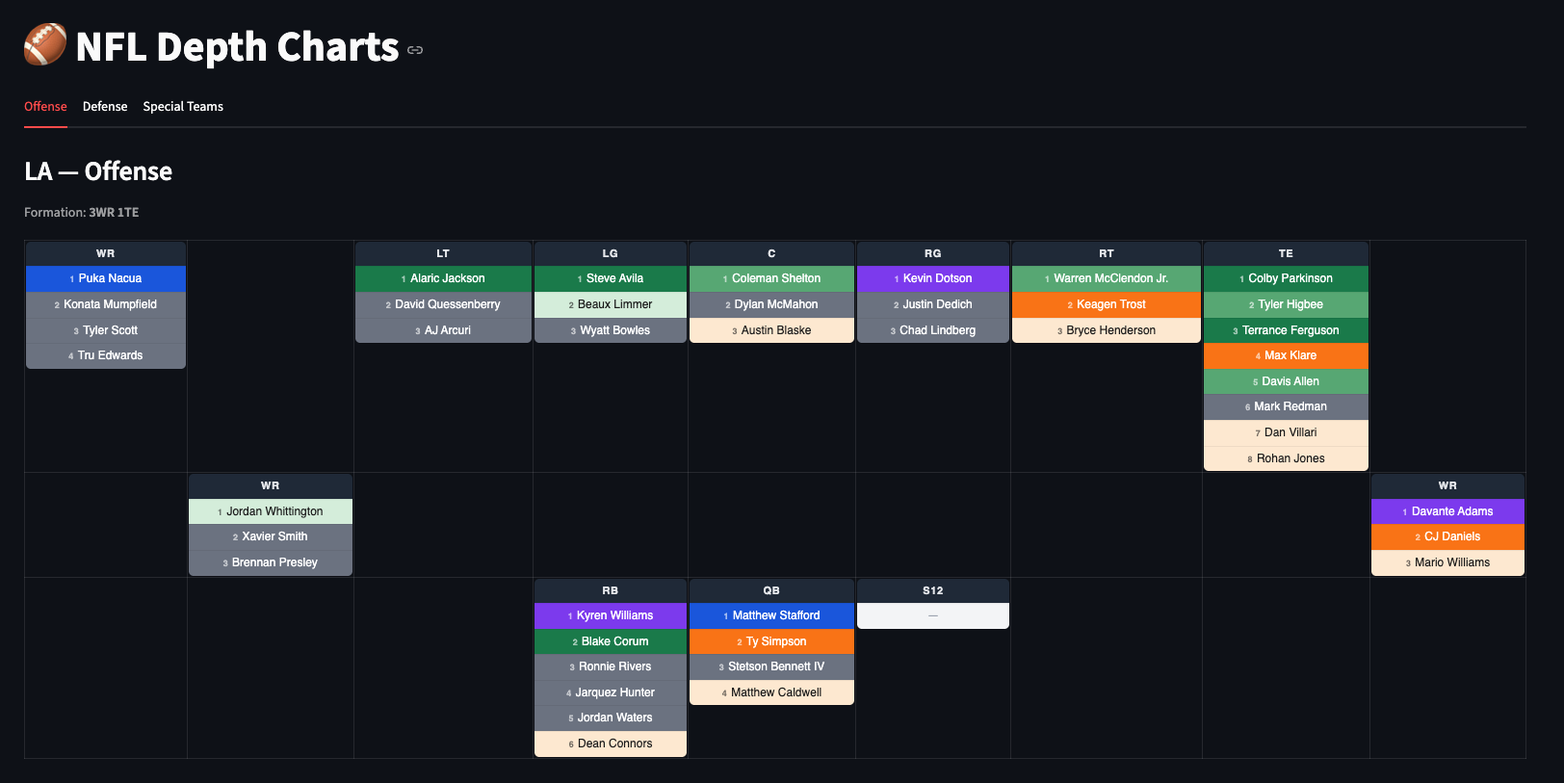The height and width of the screenshot is (783, 1564).
Task: Click Blake Corum under RB
Action: coord(611,641)
